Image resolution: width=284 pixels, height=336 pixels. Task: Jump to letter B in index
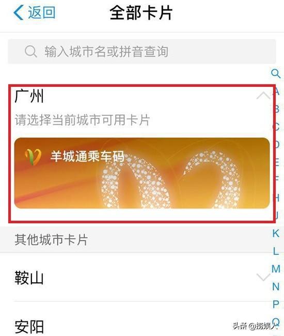pos(276,109)
